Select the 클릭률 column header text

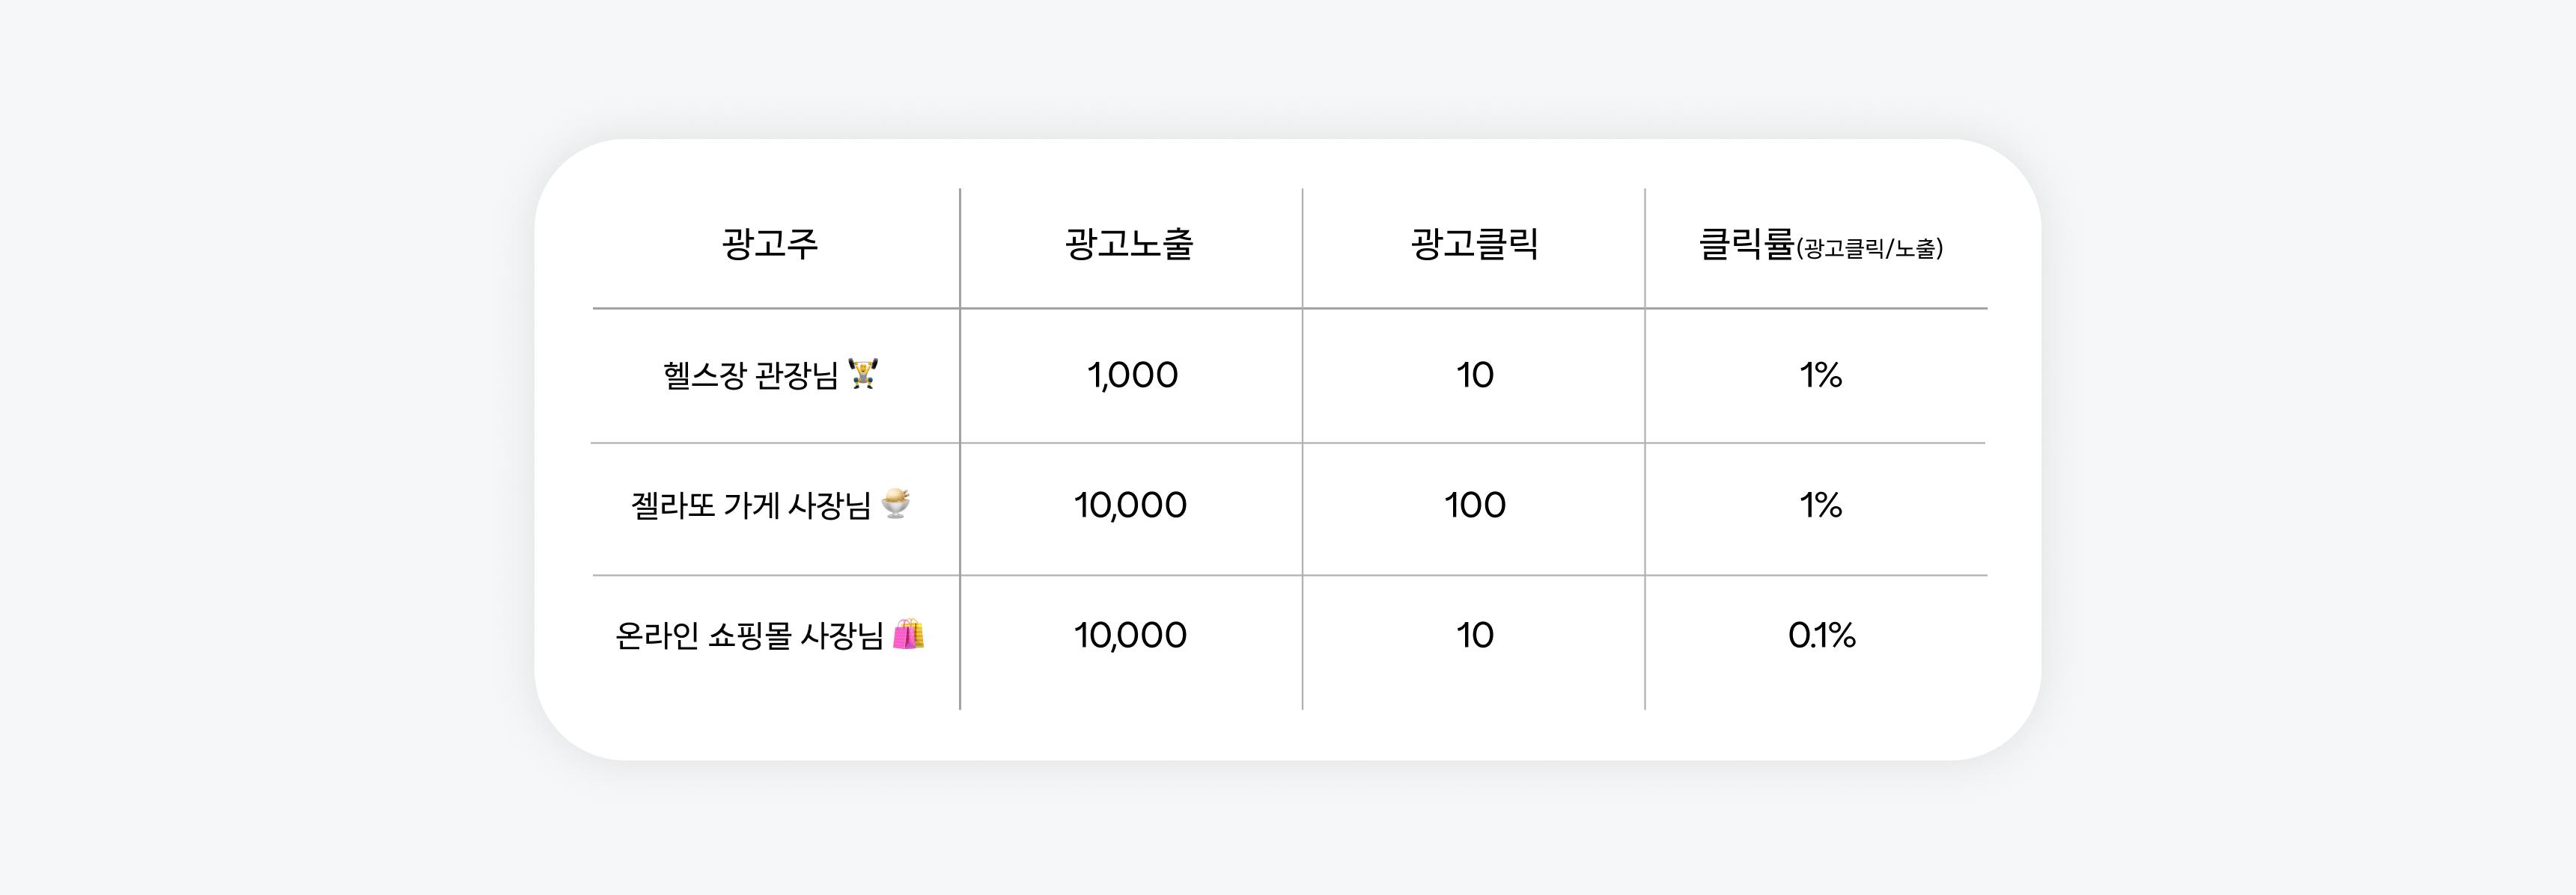[1746, 244]
